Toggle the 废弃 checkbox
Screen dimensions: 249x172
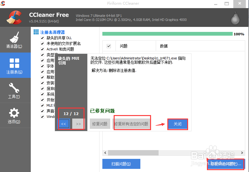(x=42, y=89)
